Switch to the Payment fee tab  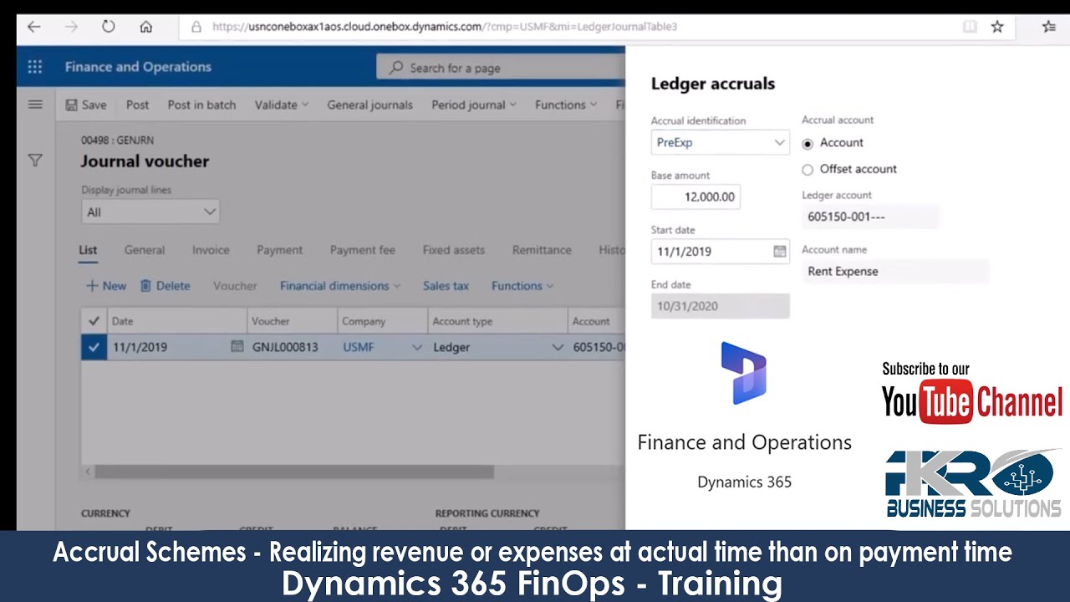363,250
